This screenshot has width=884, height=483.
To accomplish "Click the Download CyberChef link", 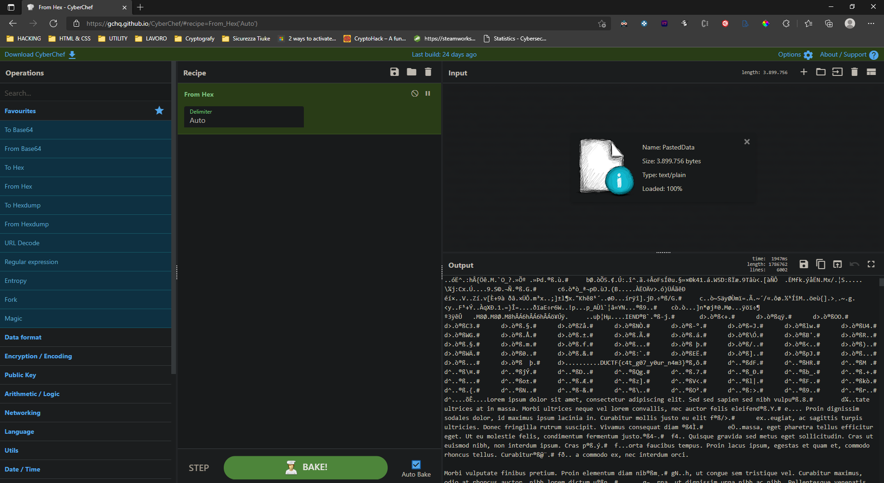I will click(x=40, y=54).
